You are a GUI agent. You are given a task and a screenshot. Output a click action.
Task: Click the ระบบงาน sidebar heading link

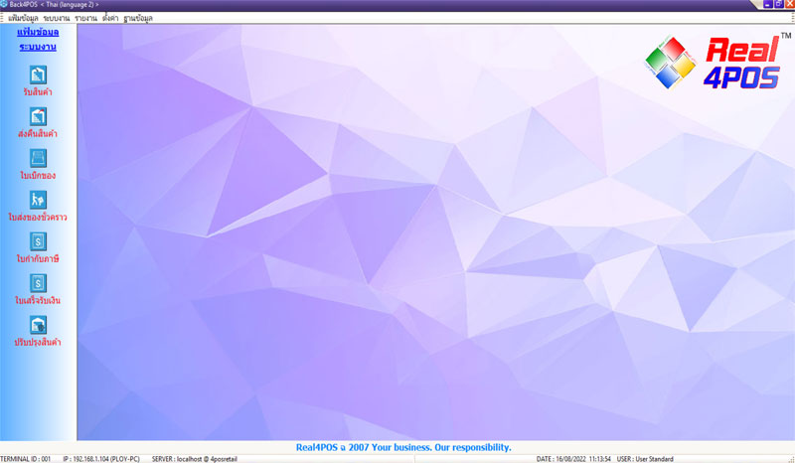[39, 47]
